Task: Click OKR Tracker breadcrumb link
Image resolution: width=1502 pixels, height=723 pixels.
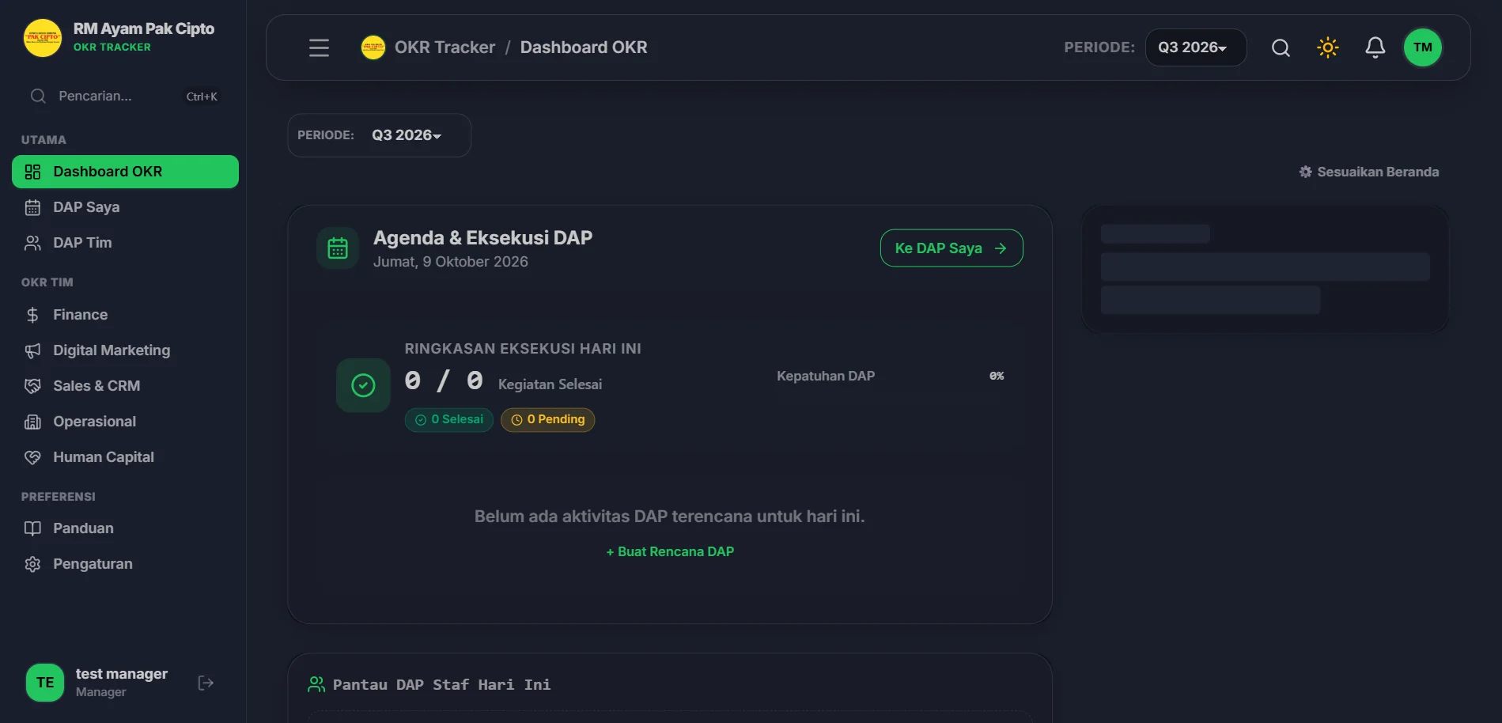Action: [x=445, y=47]
